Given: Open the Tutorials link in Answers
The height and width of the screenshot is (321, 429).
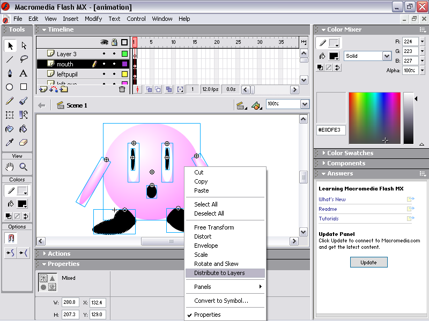Looking at the screenshot, I should (x=329, y=218).
